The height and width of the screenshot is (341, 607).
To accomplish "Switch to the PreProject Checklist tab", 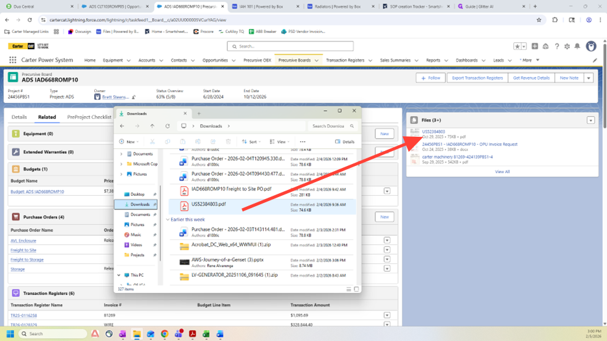I will click(x=90, y=117).
